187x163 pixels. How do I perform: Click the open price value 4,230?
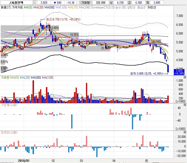coord(120,3)
